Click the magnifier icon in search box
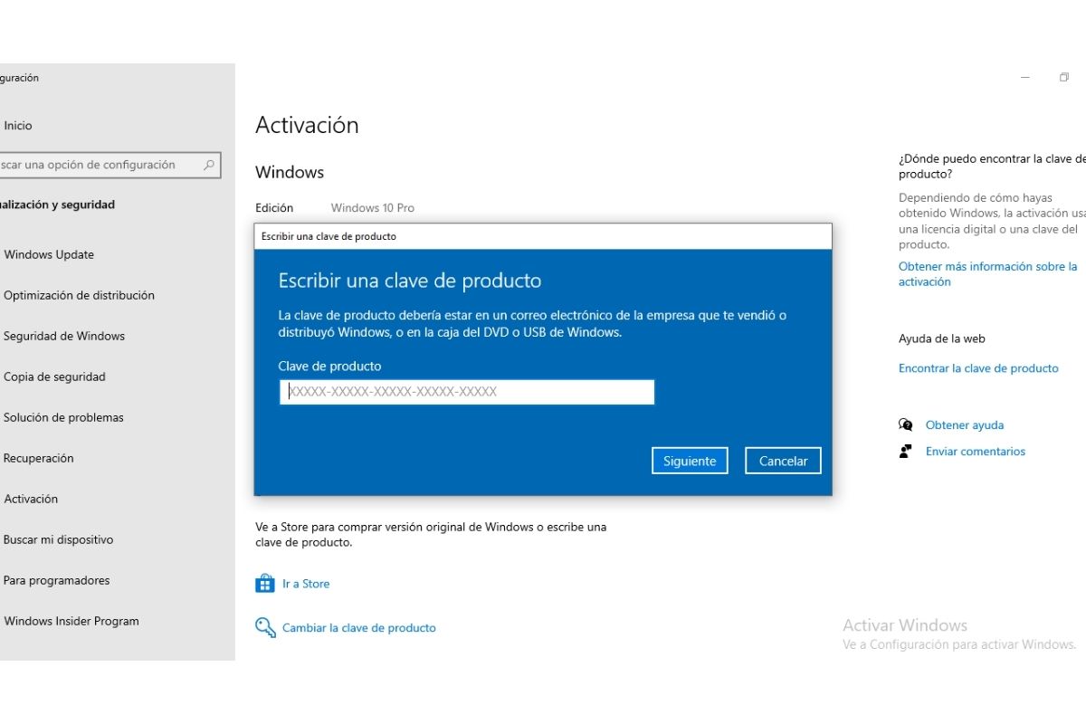This screenshot has width=1086, height=724. [x=209, y=165]
